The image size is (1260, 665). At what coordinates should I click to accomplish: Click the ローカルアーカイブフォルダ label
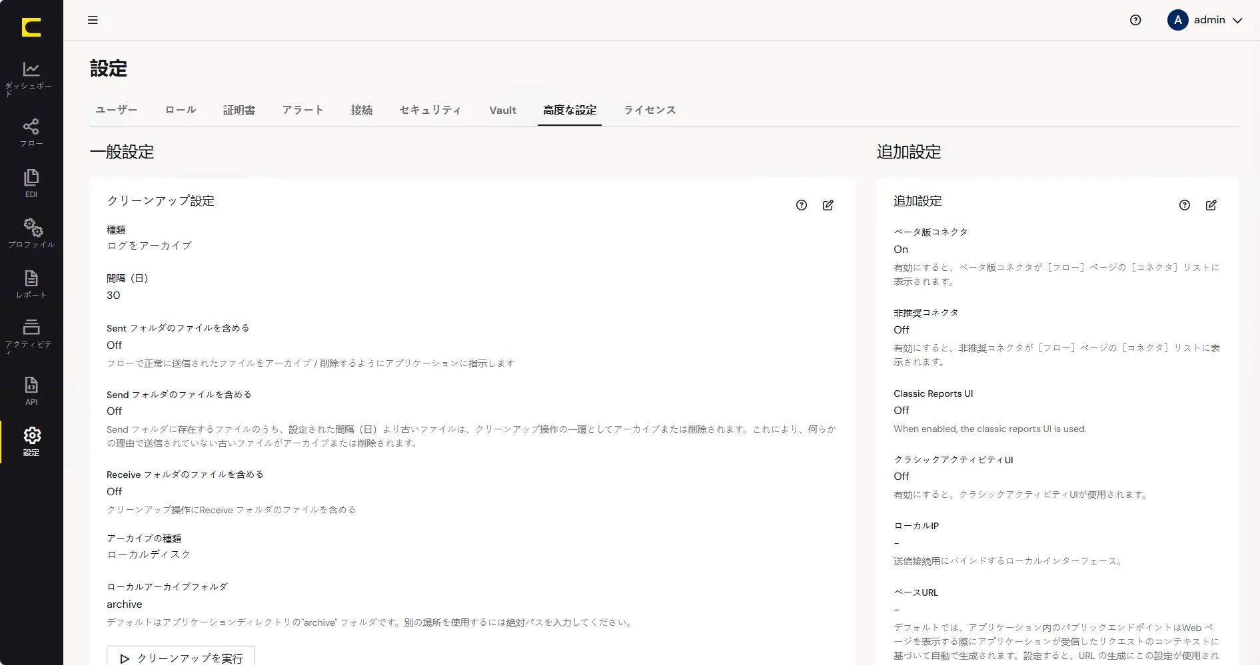coord(167,587)
